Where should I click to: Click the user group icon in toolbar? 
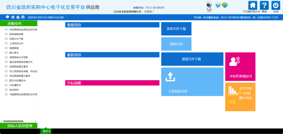point(18,17)
